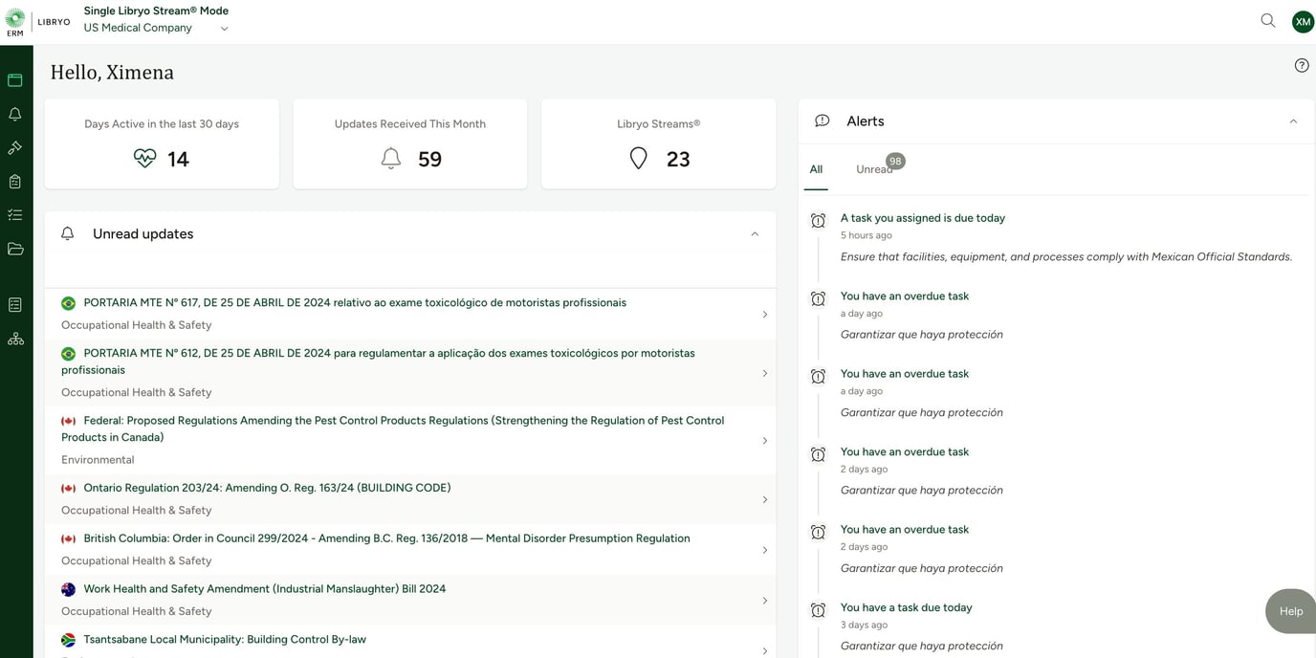Collapse the Alerts panel
The width and height of the screenshot is (1316, 658).
click(x=1293, y=121)
